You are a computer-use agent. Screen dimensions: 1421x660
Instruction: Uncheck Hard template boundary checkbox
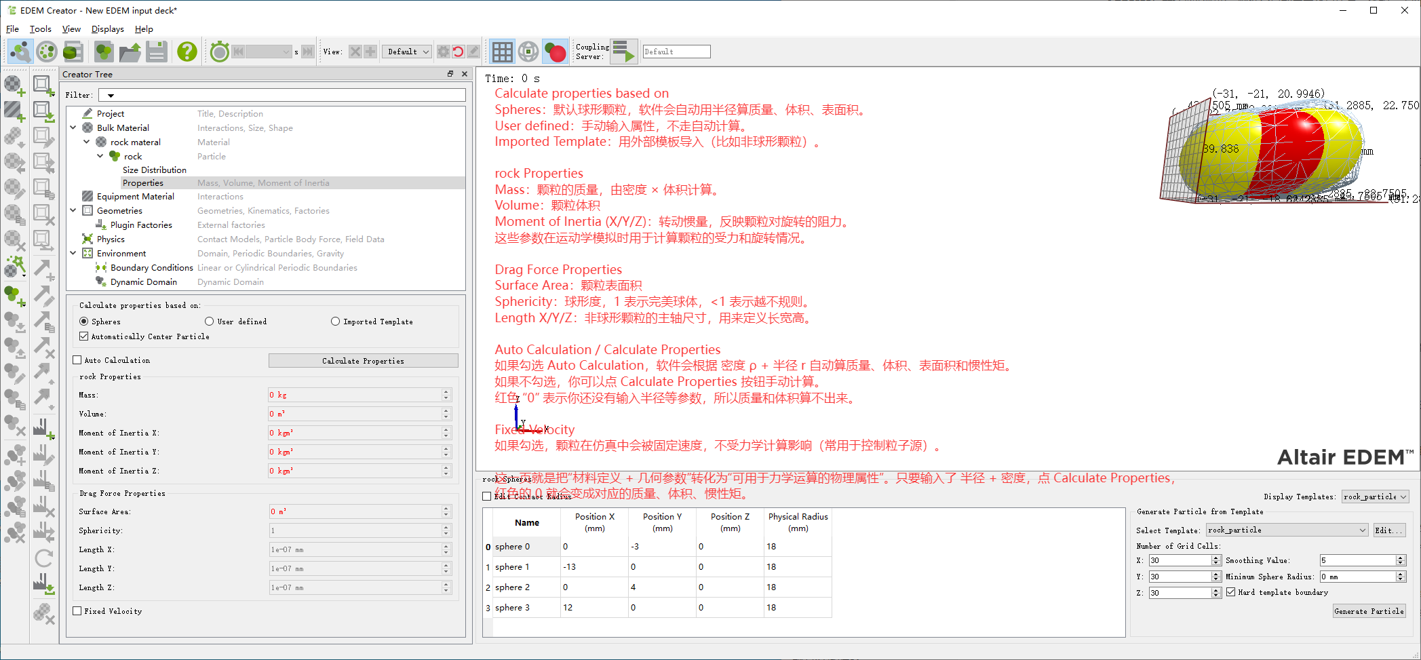[1230, 592]
